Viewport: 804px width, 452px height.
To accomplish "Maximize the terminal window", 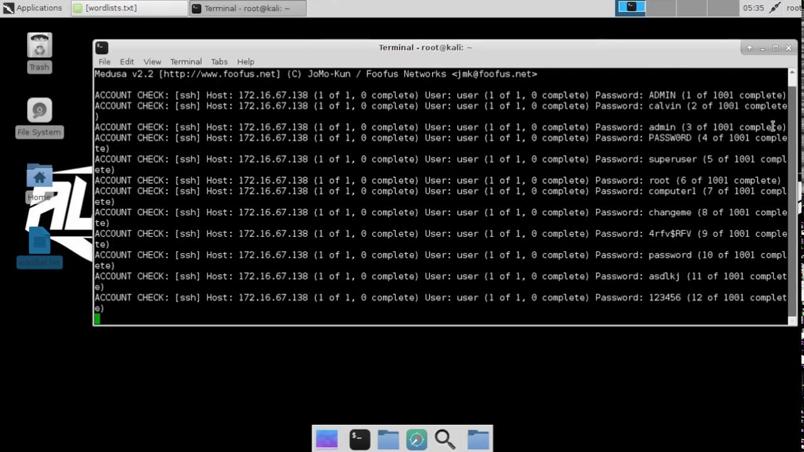I will click(x=775, y=48).
